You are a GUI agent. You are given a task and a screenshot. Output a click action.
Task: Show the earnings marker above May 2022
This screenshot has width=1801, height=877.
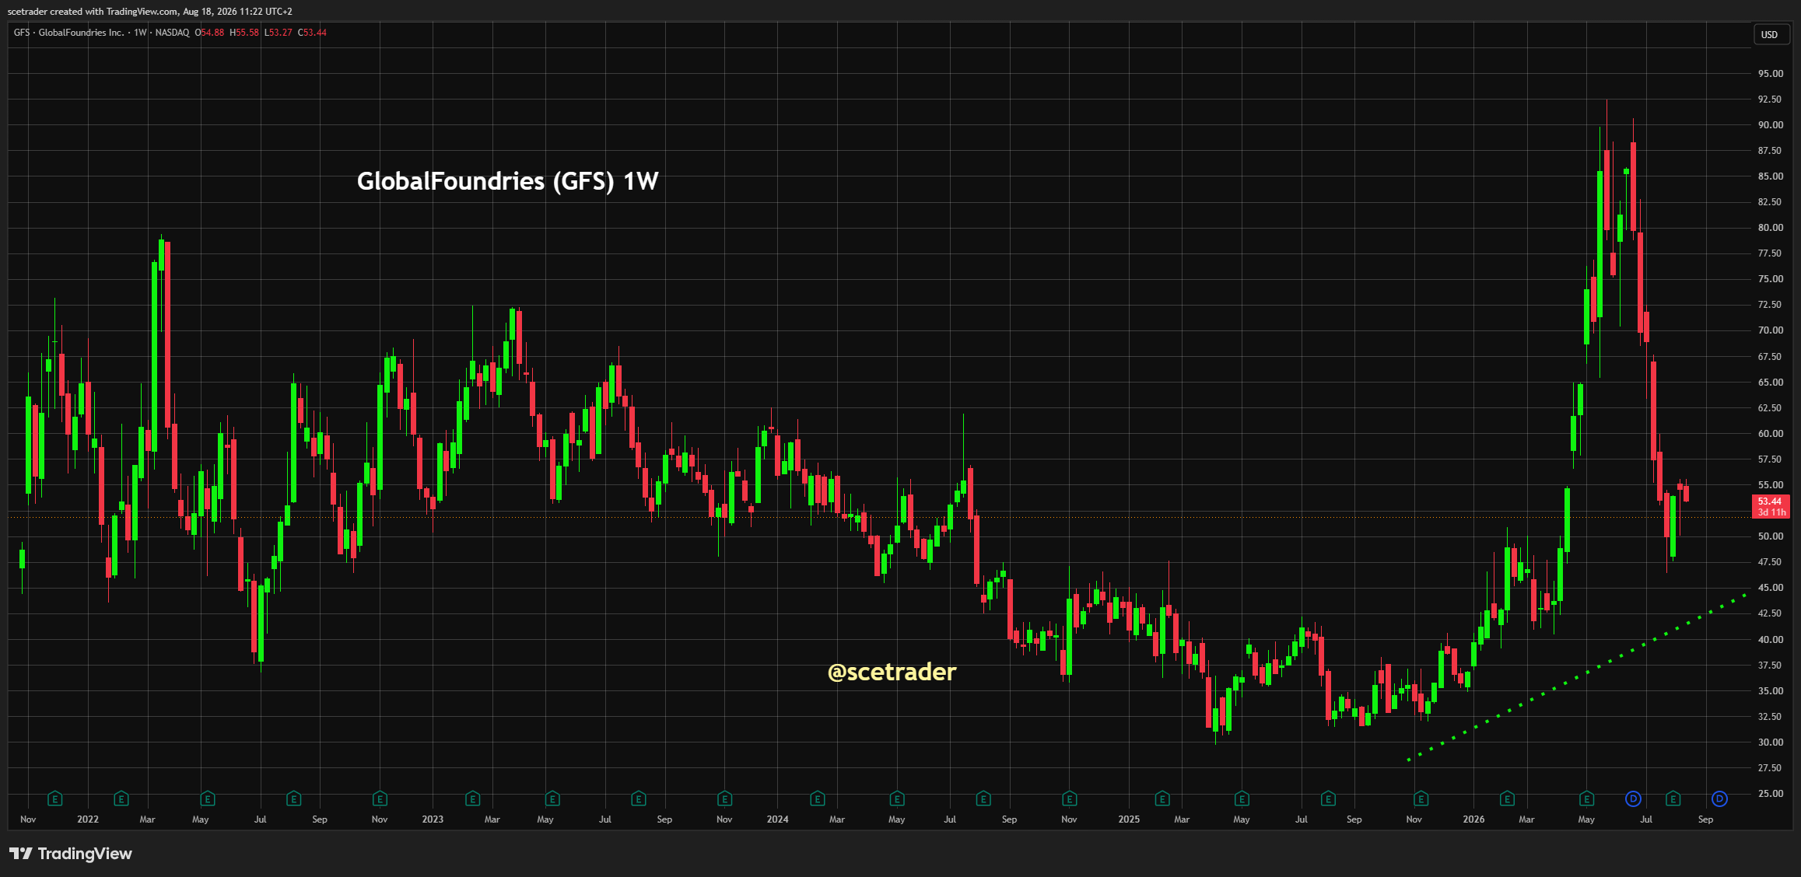207,798
